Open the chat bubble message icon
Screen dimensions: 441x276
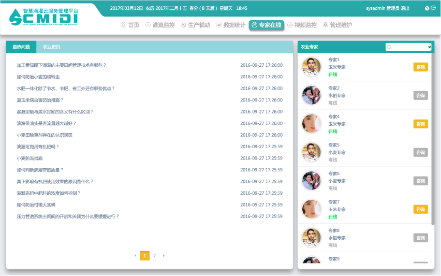[x=433, y=8]
